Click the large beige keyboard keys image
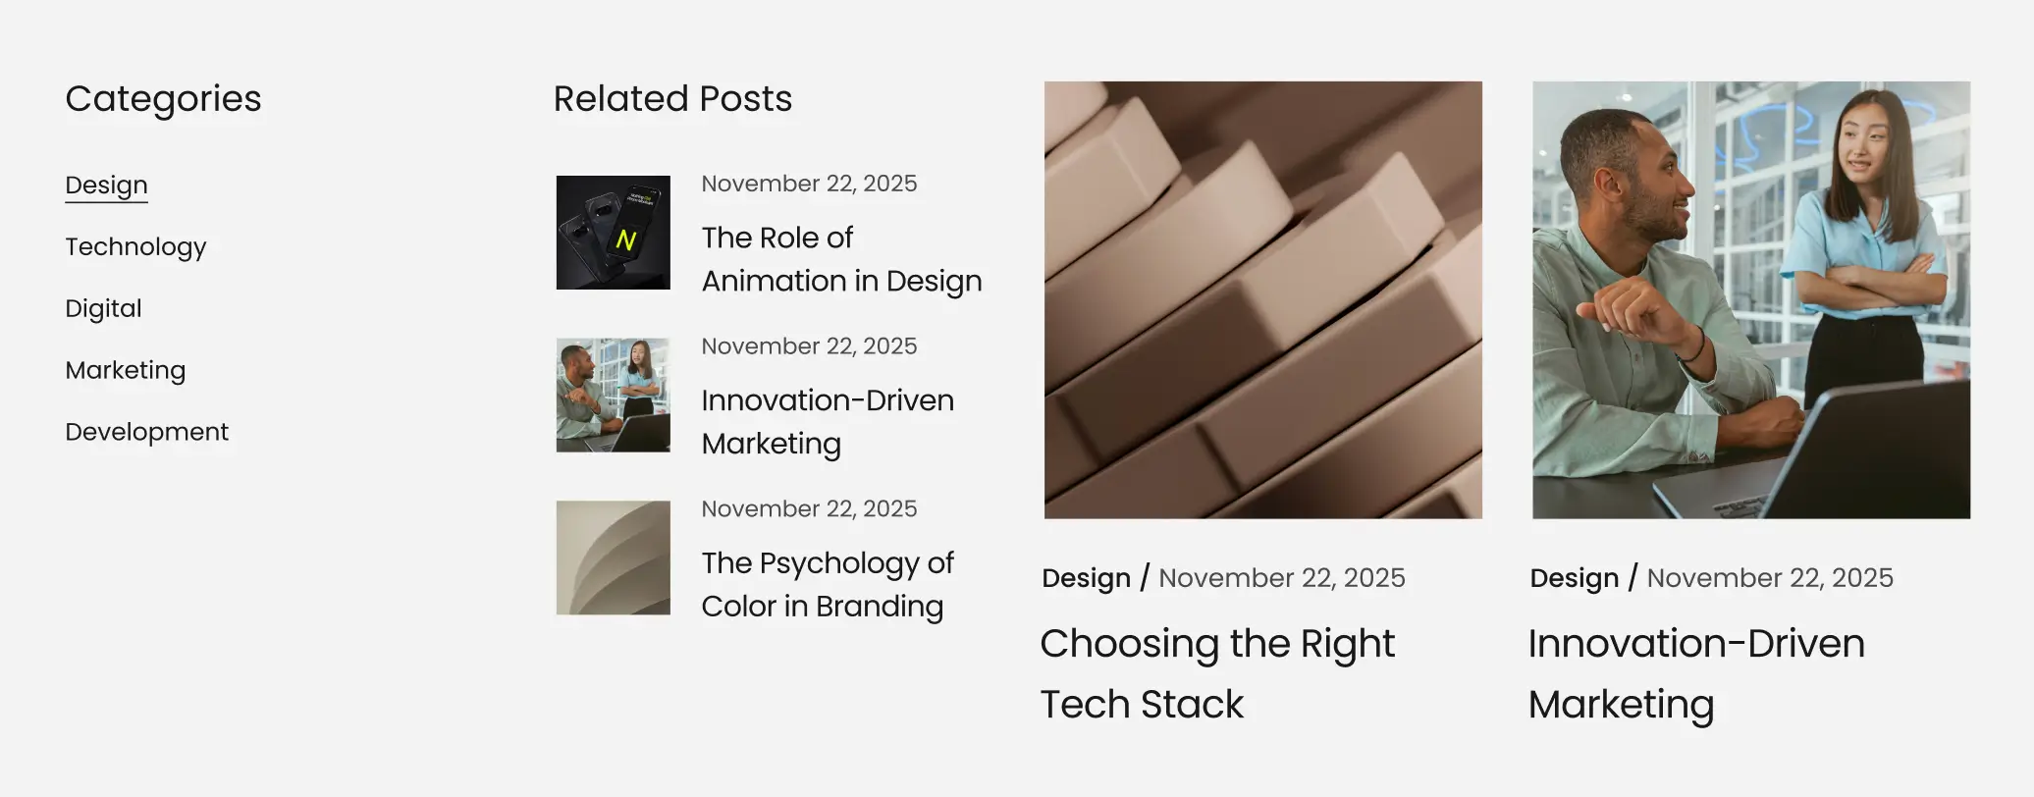2034x797 pixels. [x=1262, y=299]
